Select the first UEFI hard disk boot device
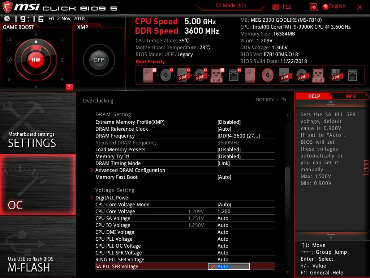This screenshot has height=278, width=370. [149, 75]
